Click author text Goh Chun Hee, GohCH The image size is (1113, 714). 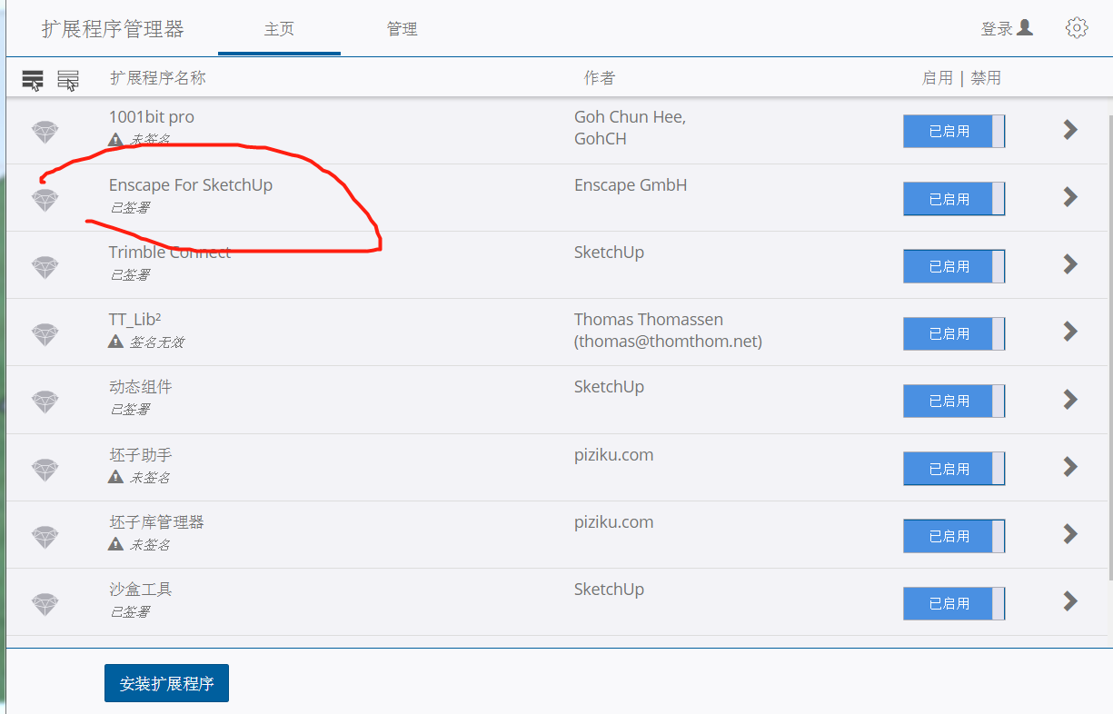631,128
